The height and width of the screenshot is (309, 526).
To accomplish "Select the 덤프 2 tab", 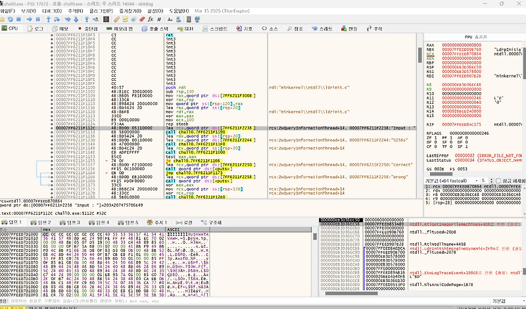I will [41, 223].
